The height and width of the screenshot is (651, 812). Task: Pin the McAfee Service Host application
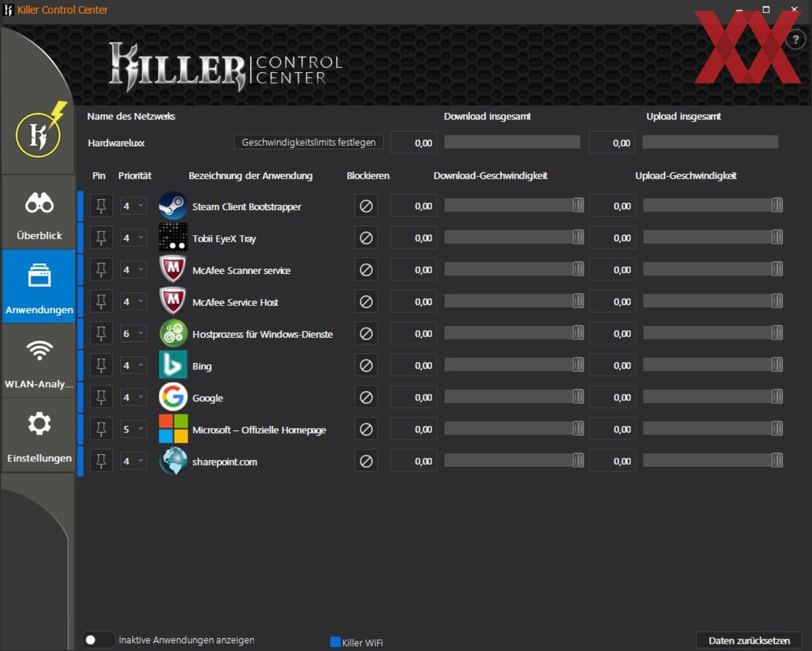(101, 301)
